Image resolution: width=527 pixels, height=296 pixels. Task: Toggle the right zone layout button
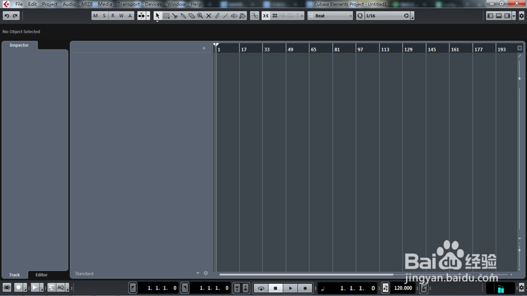pyautogui.click(x=507, y=16)
